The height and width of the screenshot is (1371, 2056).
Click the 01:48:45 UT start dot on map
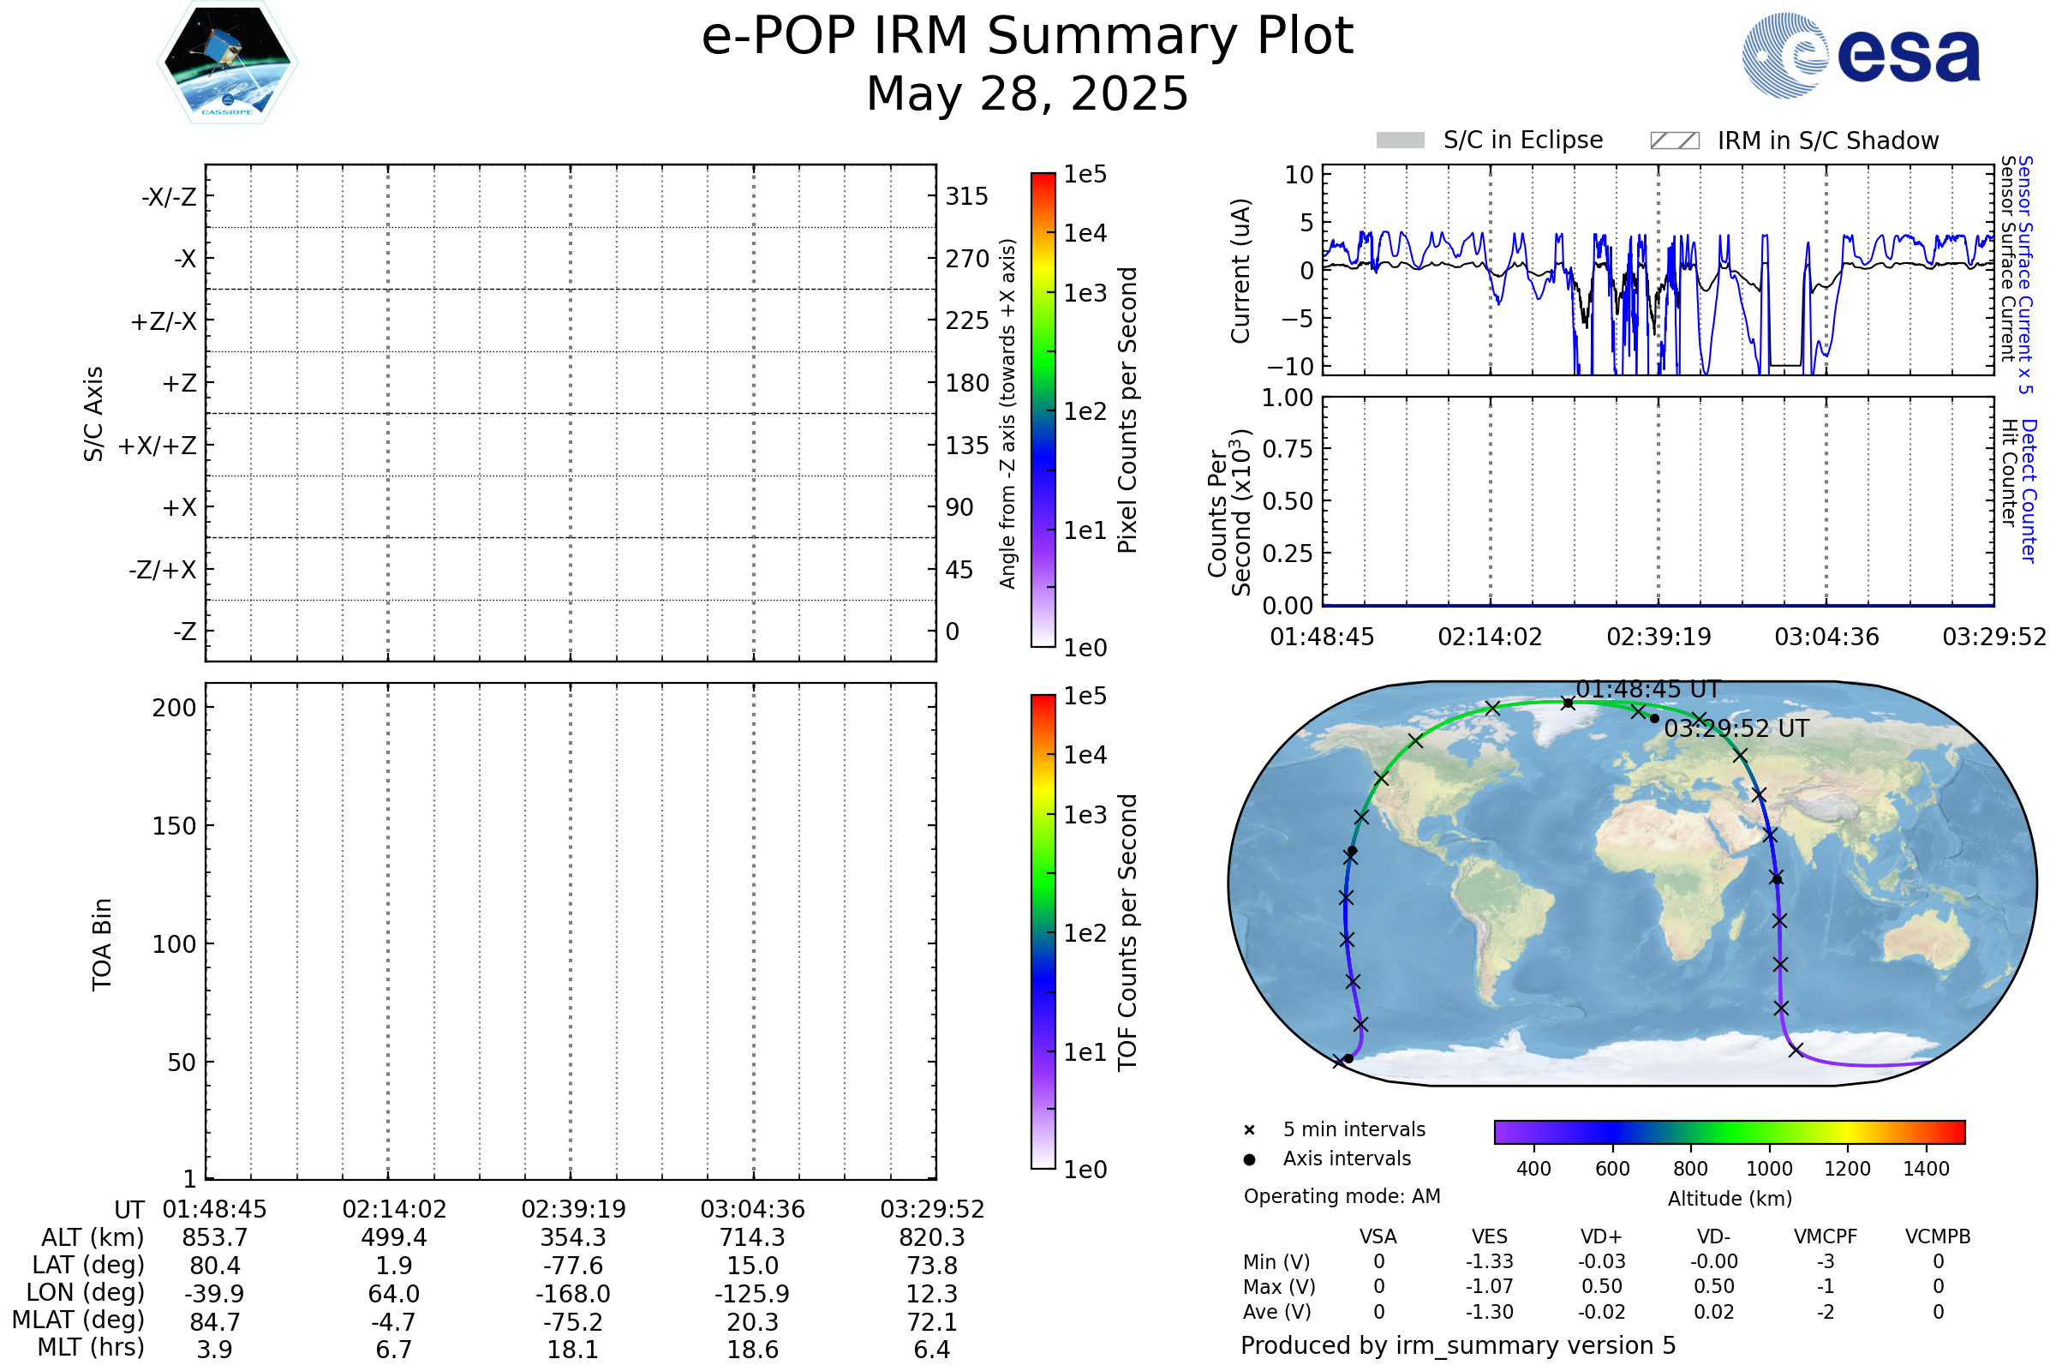click(x=1569, y=703)
